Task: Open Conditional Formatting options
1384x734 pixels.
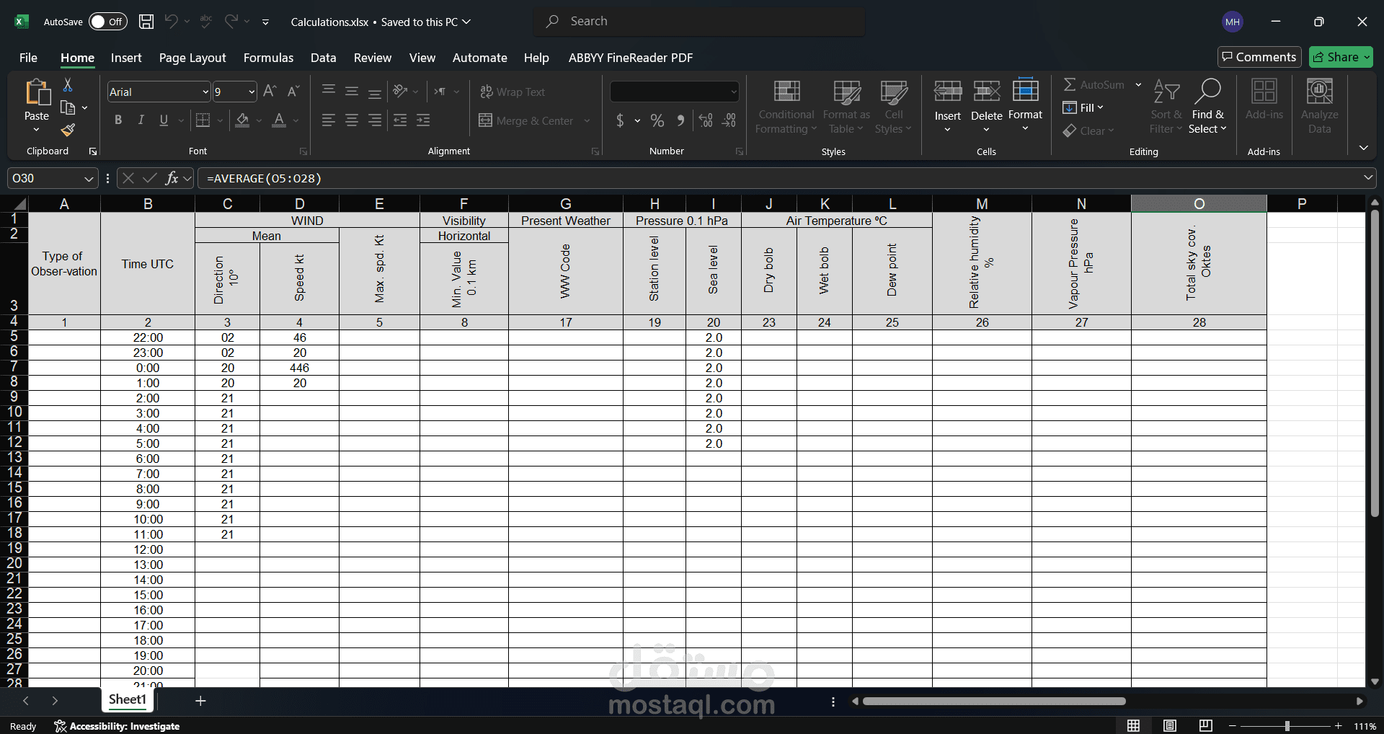Action: pos(785,107)
